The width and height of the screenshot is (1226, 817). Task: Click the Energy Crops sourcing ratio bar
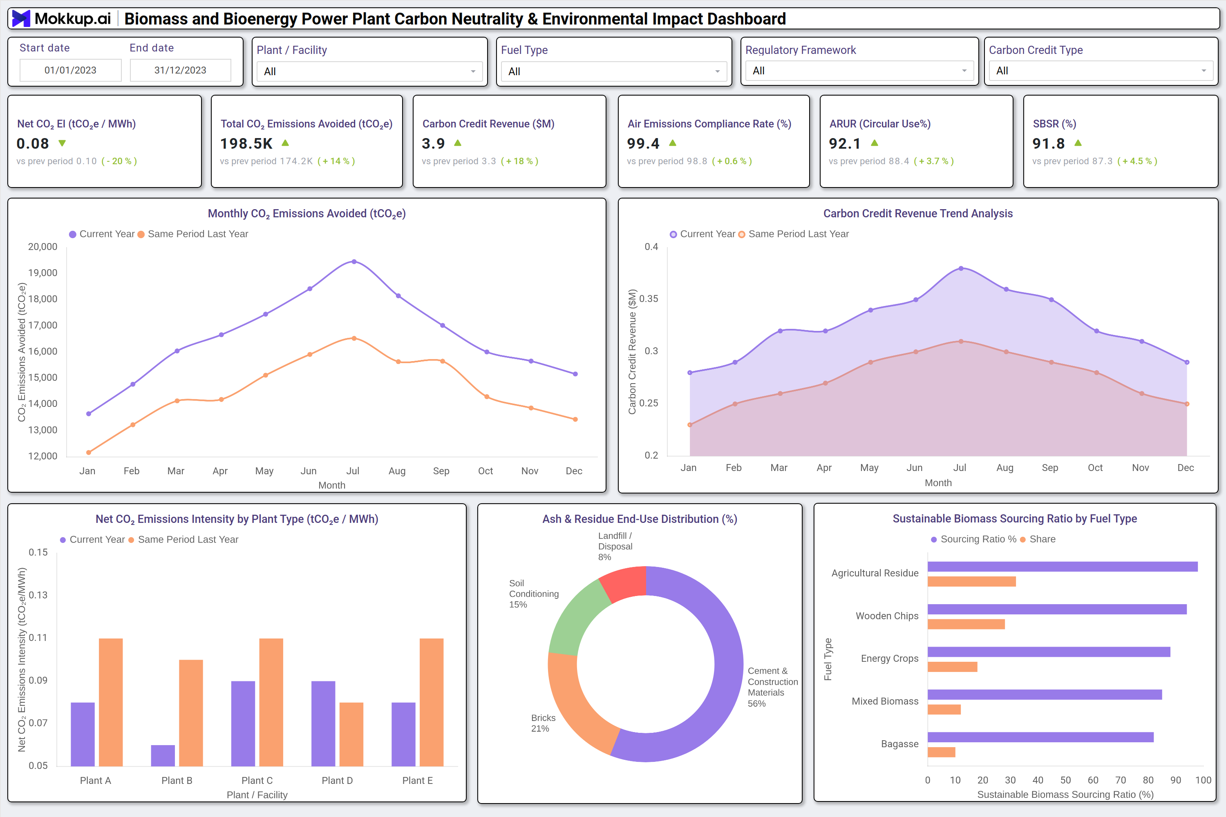(x=1049, y=652)
